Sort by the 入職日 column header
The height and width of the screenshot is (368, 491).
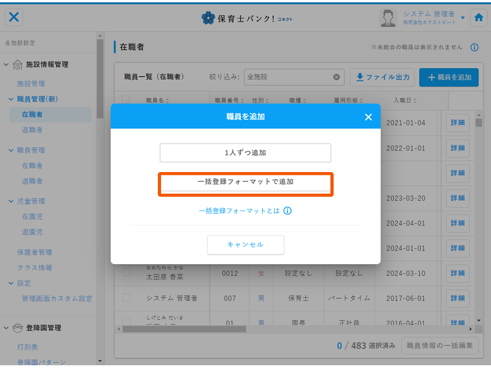click(x=405, y=100)
